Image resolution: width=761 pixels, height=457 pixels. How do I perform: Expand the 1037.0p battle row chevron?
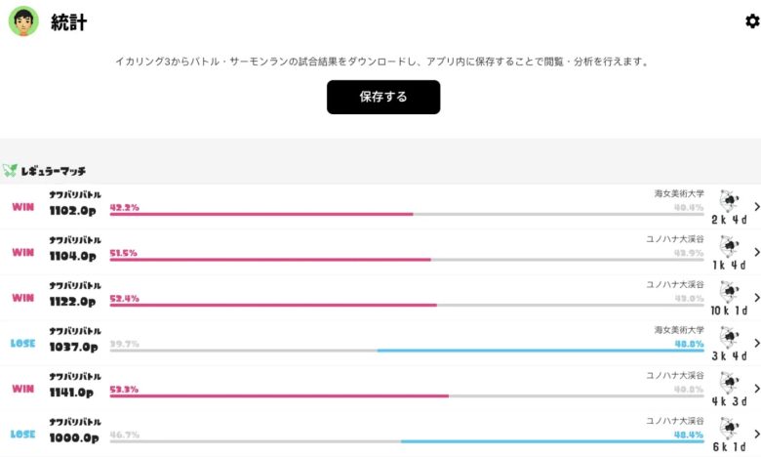click(756, 343)
